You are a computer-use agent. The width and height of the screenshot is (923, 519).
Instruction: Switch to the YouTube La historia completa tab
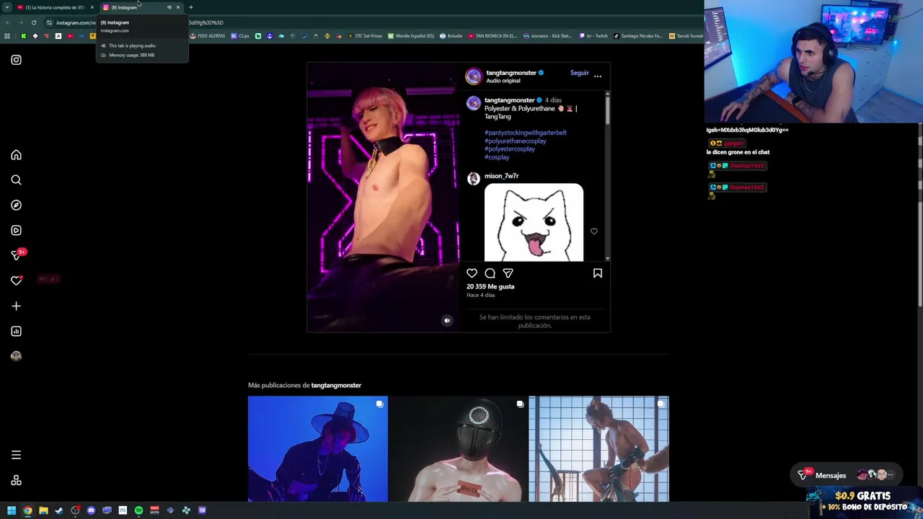tap(54, 7)
